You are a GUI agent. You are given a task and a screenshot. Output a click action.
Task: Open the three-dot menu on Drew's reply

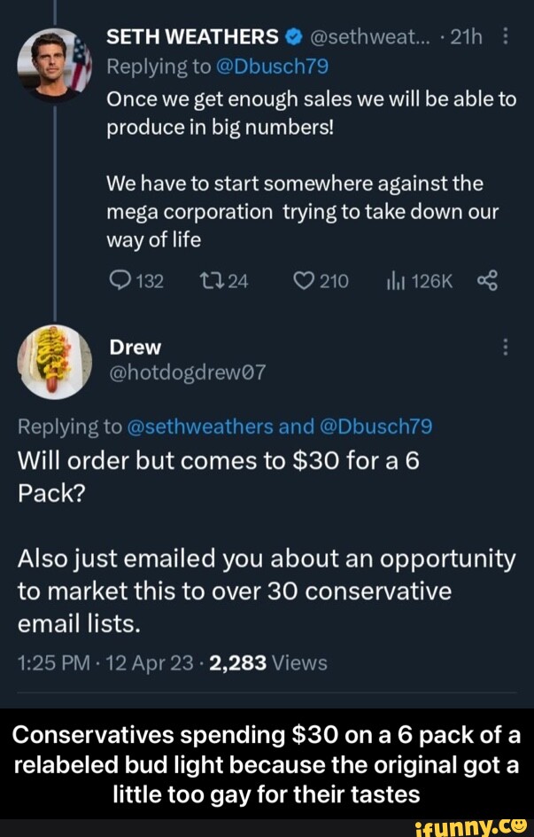point(506,348)
